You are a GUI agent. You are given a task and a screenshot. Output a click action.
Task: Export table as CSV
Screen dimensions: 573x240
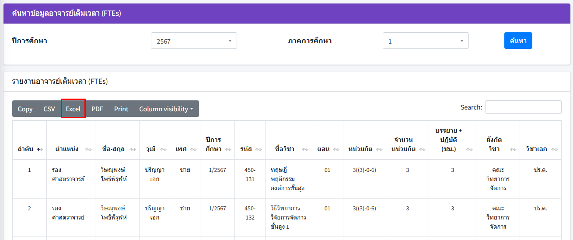pos(49,109)
